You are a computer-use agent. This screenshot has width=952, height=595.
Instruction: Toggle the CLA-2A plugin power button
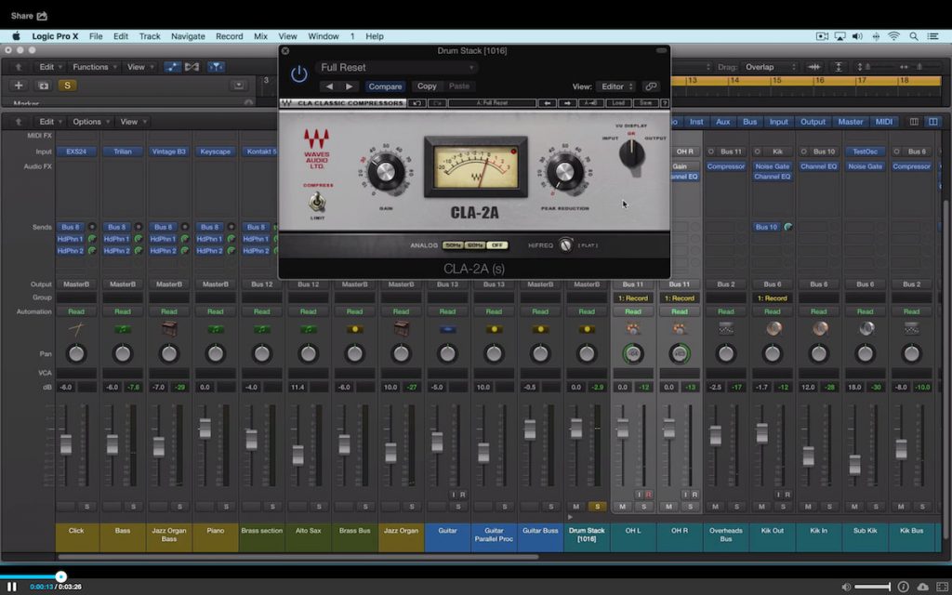[x=298, y=74]
